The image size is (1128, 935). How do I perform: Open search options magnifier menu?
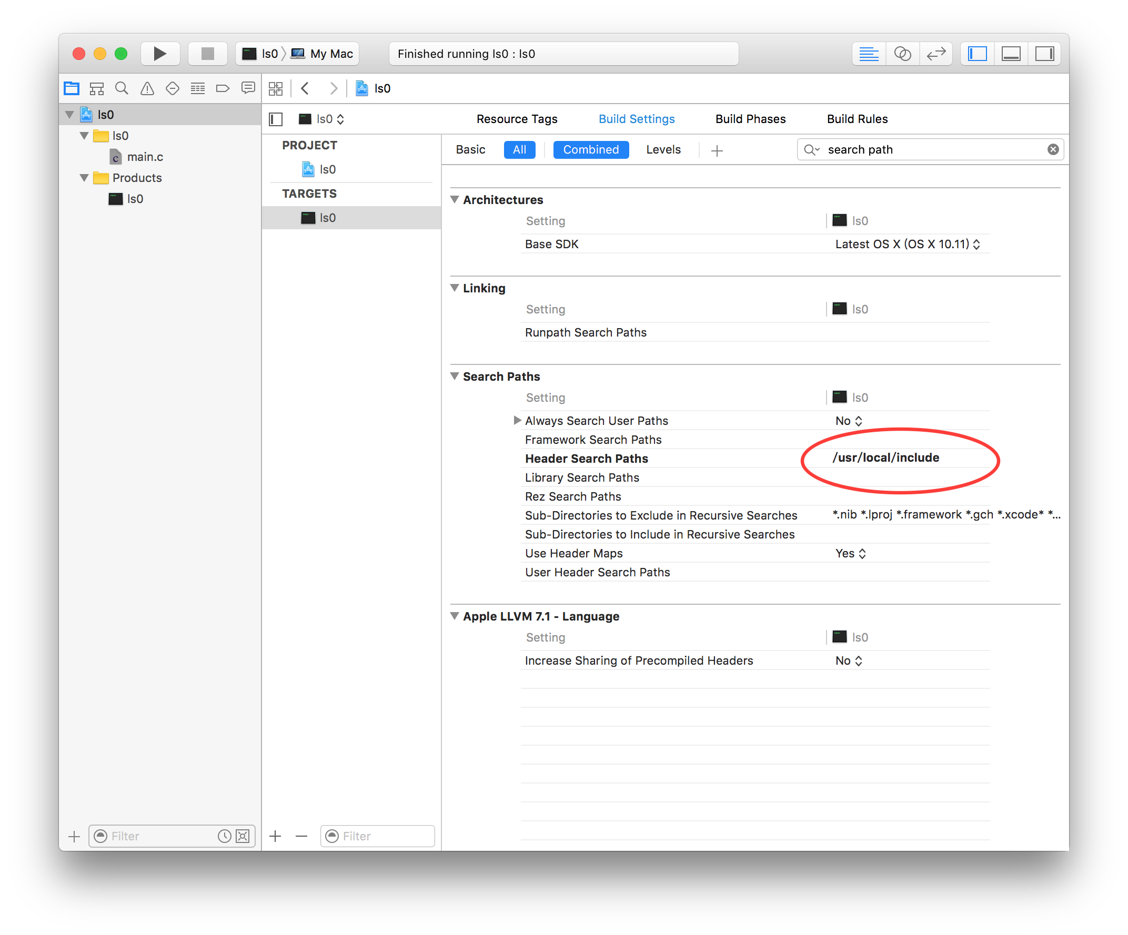coord(812,150)
